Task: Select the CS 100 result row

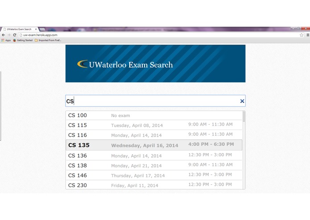Action: click(x=154, y=115)
